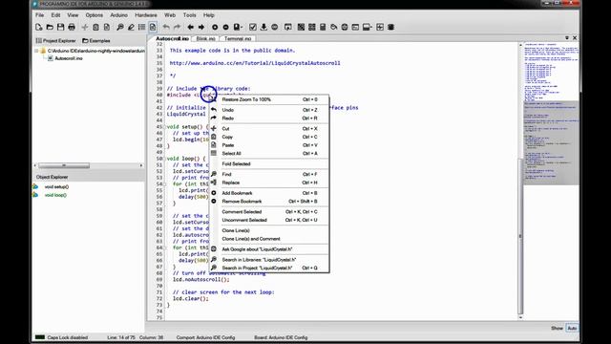This screenshot has height=344, width=611.
Task: Choose Comment Selected in context menu
Action: click(x=269, y=212)
